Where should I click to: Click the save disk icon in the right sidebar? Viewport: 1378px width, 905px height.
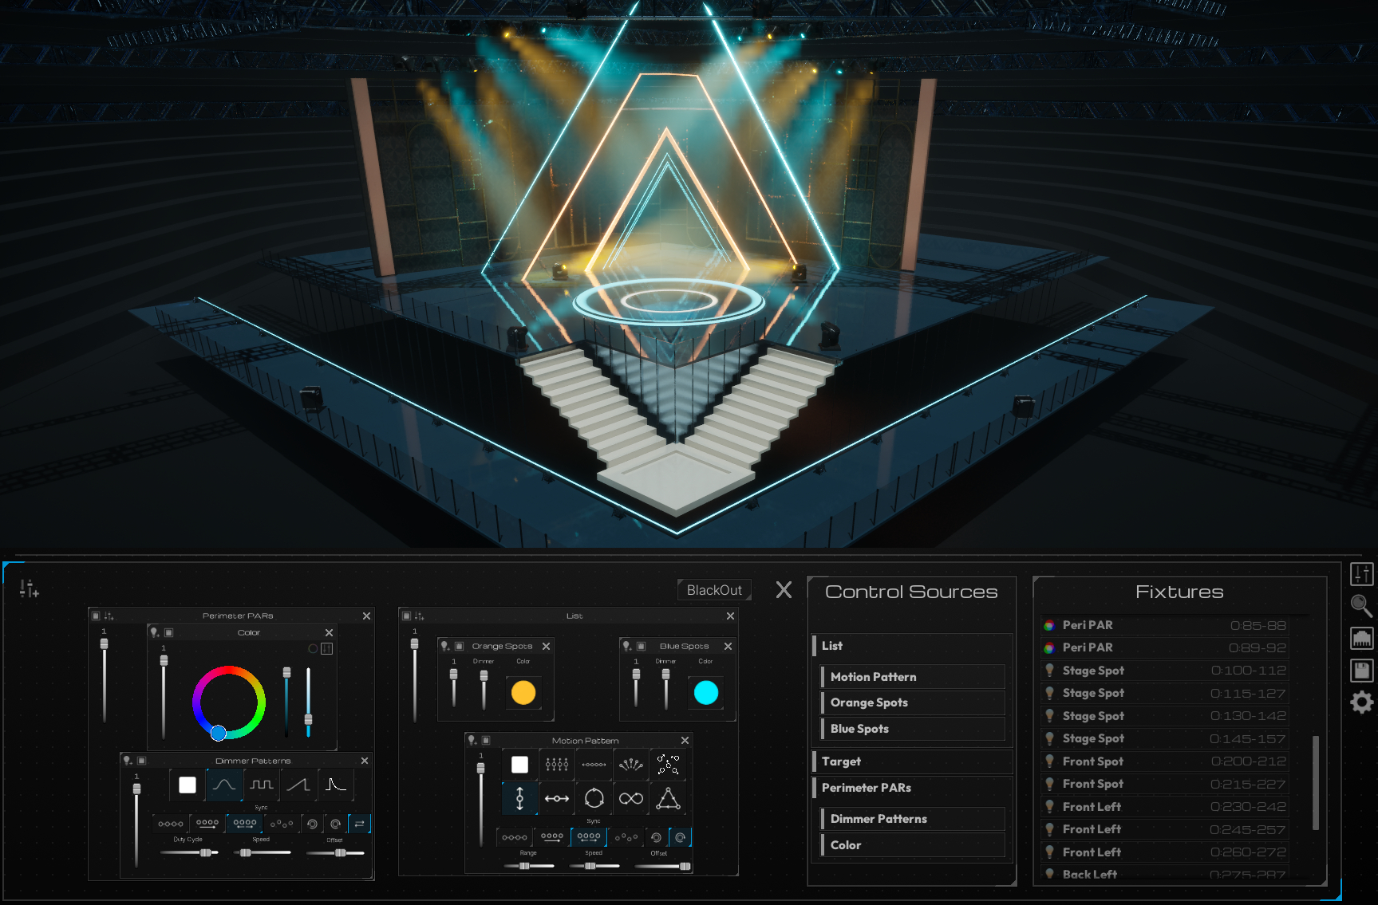pos(1362,671)
